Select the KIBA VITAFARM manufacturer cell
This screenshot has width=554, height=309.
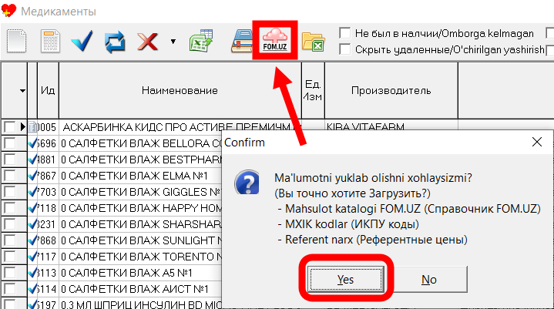pyautogui.click(x=391, y=126)
